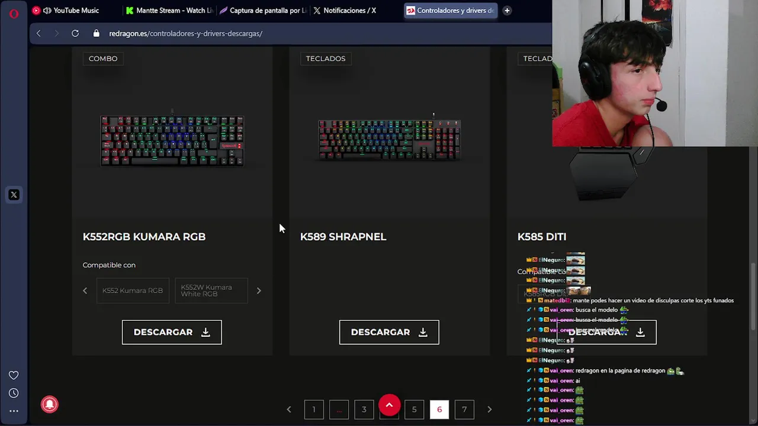
Task: Select the Controladores y drivers tab
Action: click(450, 10)
